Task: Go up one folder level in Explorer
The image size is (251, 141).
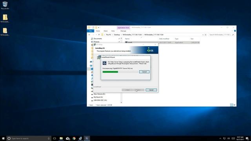Action: pyautogui.click(x=99, y=35)
